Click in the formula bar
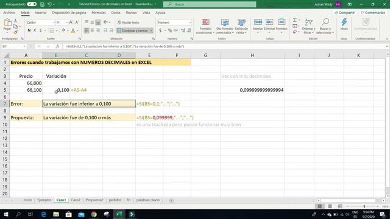 224,46
